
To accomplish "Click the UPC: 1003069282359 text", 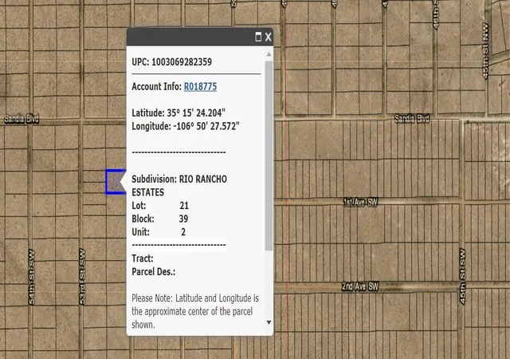I will pyautogui.click(x=172, y=62).
